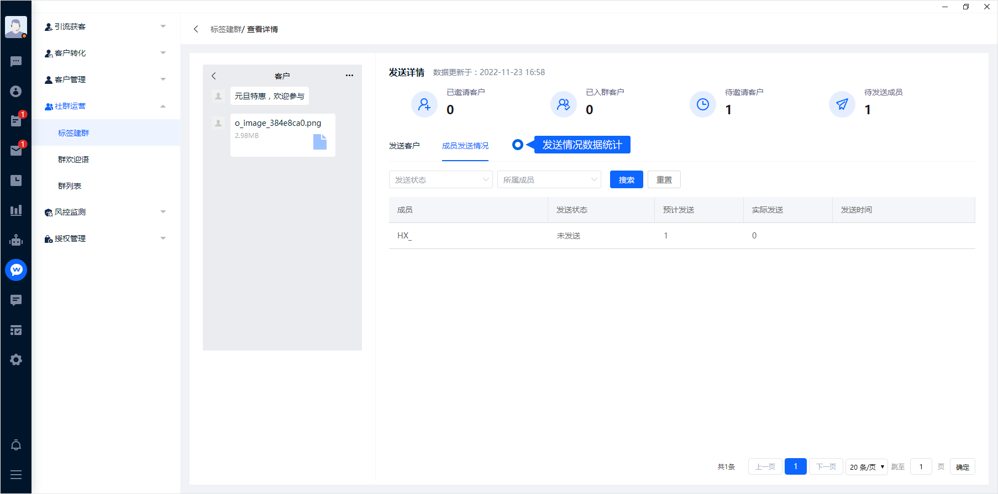This screenshot has height=494, width=998.
Task: Open 群欢迎语 in the sidebar
Action: coord(106,159)
